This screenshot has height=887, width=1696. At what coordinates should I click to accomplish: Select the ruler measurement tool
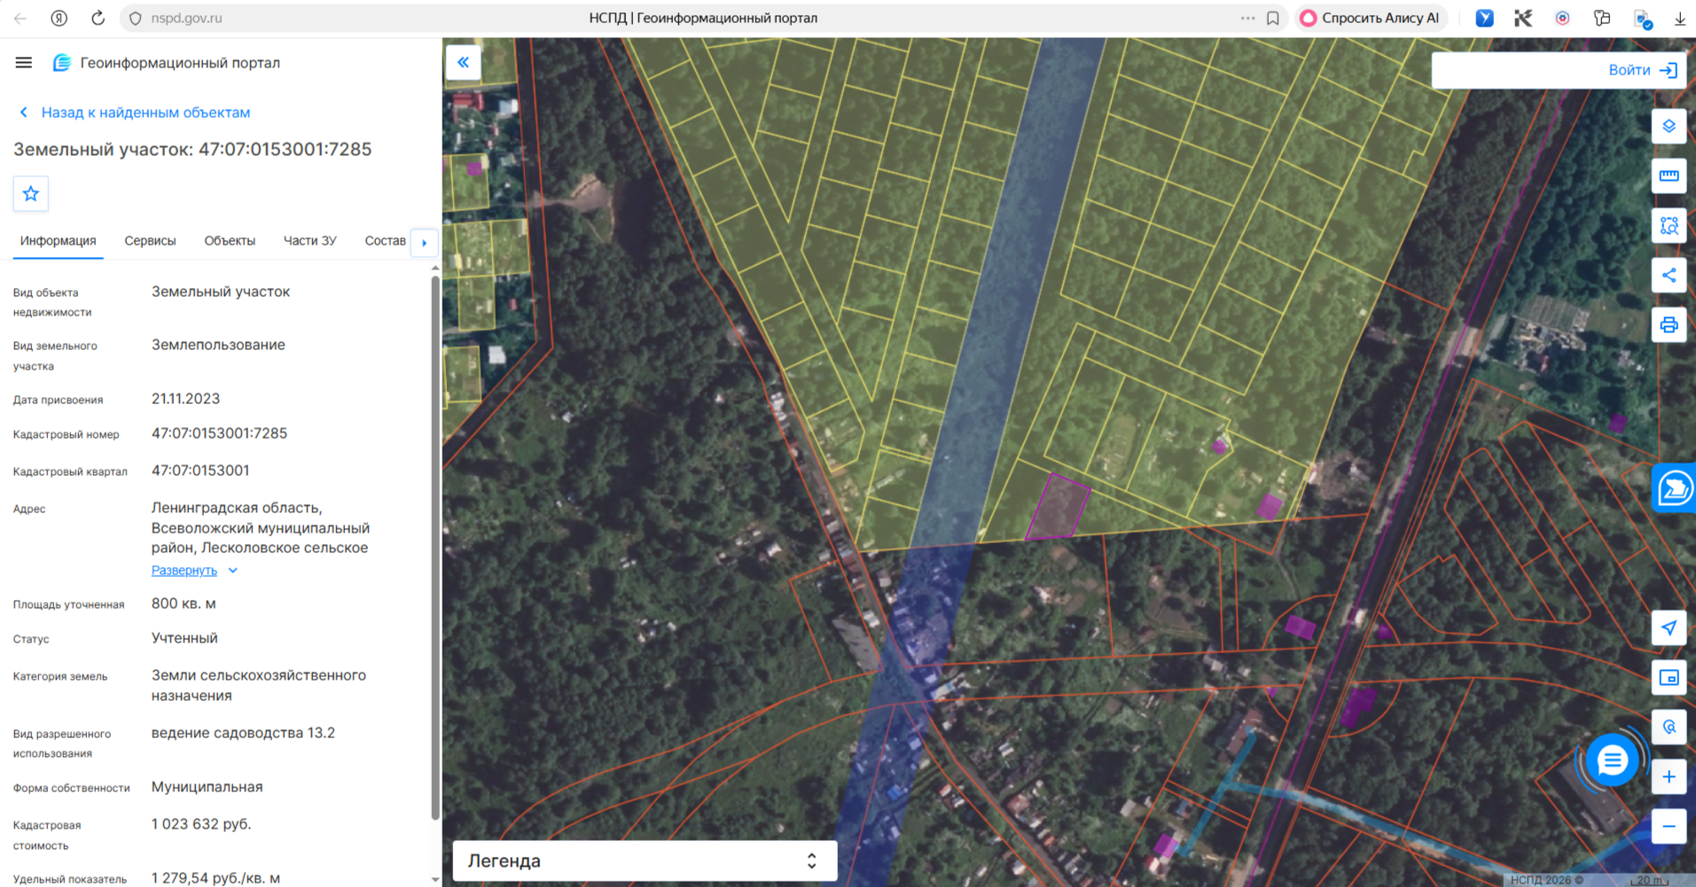click(x=1669, y=176)
